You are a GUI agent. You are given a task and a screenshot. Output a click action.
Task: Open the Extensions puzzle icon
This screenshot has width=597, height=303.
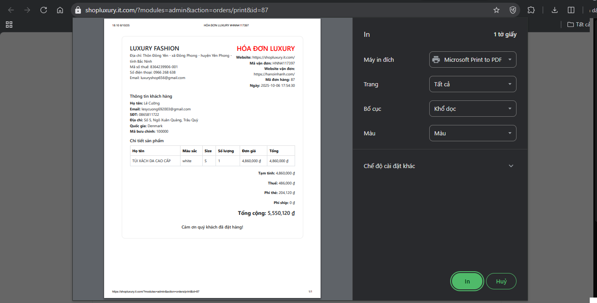click(x=531, y=10)
